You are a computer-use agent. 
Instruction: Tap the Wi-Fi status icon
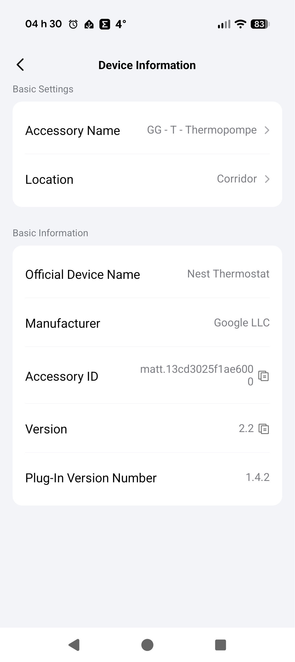[240, 24]
